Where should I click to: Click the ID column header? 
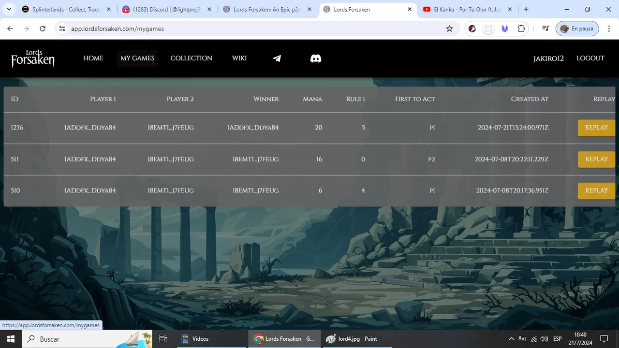click(15, 99)
